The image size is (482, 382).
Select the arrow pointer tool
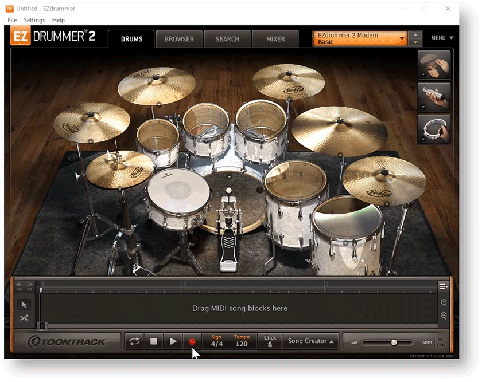[24, 304]
